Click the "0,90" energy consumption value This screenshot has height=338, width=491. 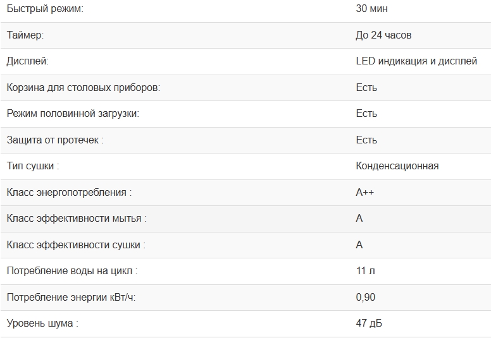(365, 298)
